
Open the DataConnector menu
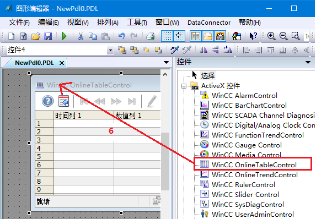[x=209, y=23]
